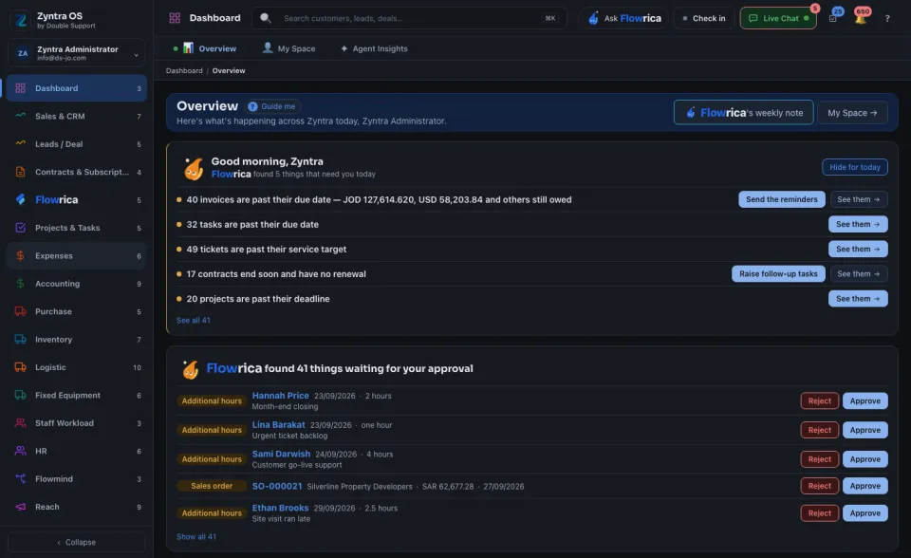Click the Fixed Equipment sidebar icon
Viewport: 911px width, 558px height.
pyautogui.click(x=20, y=395)
